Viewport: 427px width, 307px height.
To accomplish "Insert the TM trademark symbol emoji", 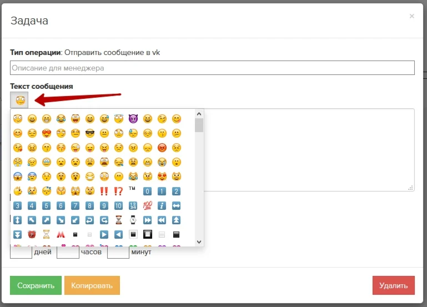I will 132,189.
